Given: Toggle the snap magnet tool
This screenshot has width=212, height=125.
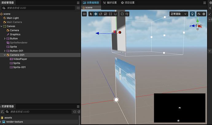Looking at the screenshot, I should (115, 14).
